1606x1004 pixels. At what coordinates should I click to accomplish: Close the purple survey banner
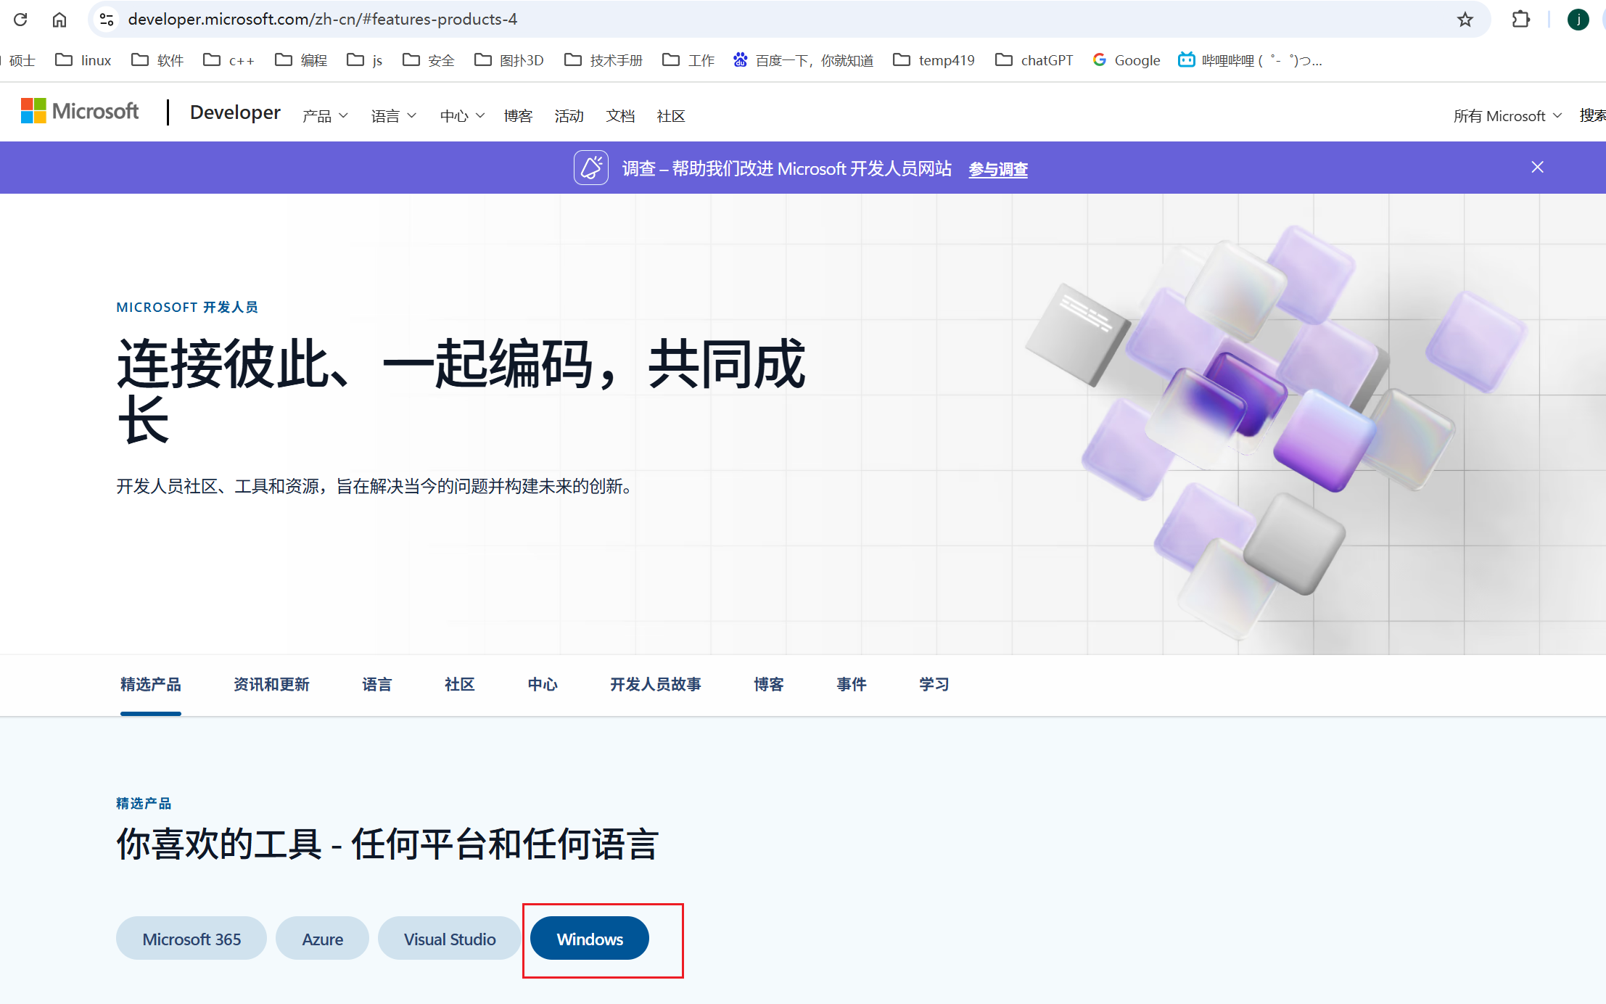tap(1537, 166)
